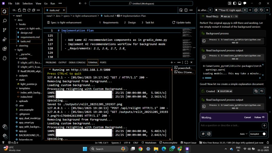The width and height of the screenshot is (272, 153).
Task: Toggle the primary side bar
Action: pyautogui.click(x=235, y=3)
